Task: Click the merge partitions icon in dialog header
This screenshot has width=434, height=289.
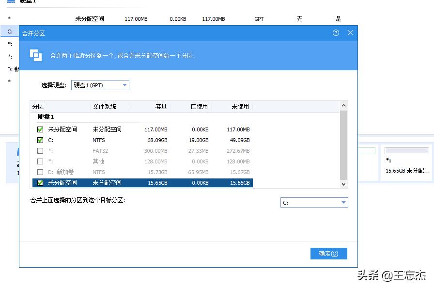Action: pos(36,55)
